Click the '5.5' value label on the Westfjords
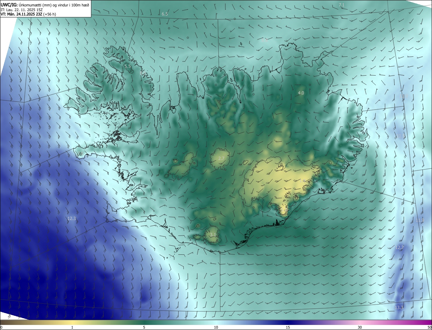Image resolution: width=432 pixels, height=330 pixels. (128, 66)
